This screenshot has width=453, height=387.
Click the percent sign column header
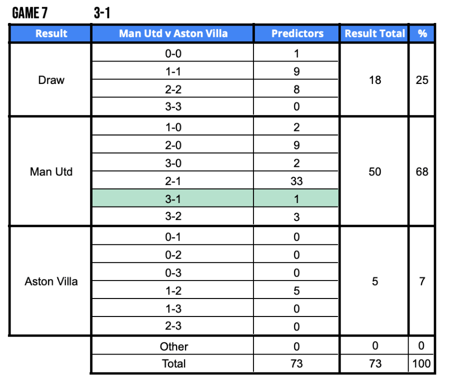click(422, 34)
